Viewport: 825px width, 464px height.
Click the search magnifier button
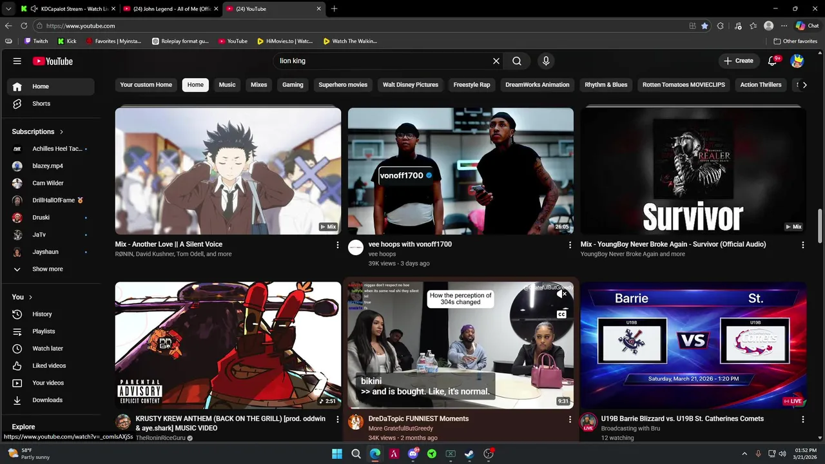point(517,61)
